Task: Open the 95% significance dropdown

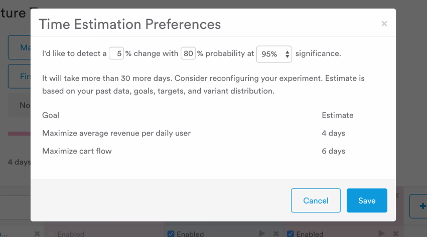Action: pyautogui.click(x=274, y=54)
